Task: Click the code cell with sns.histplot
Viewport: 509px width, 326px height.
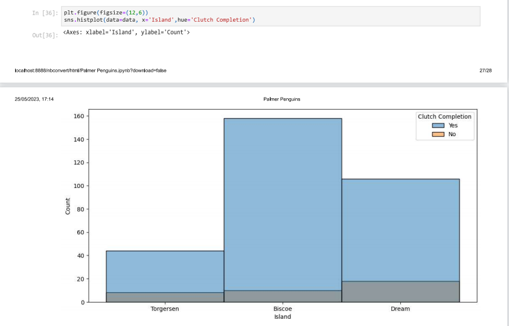Action: click(271, 16)
